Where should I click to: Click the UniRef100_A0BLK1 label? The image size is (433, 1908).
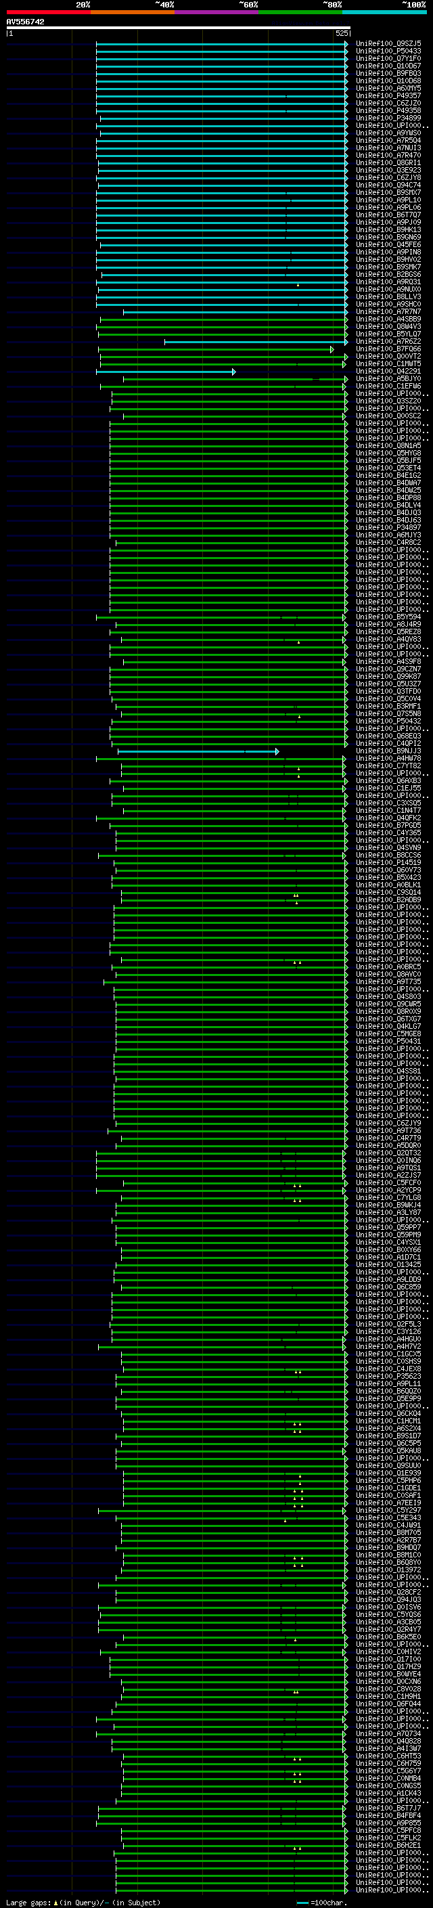tap(388, 885)
